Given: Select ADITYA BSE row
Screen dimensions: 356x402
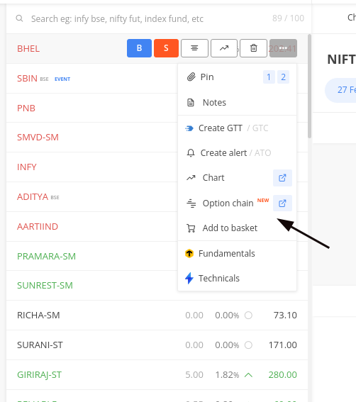Looking at the screenshot, I should [x=91, y=197].
